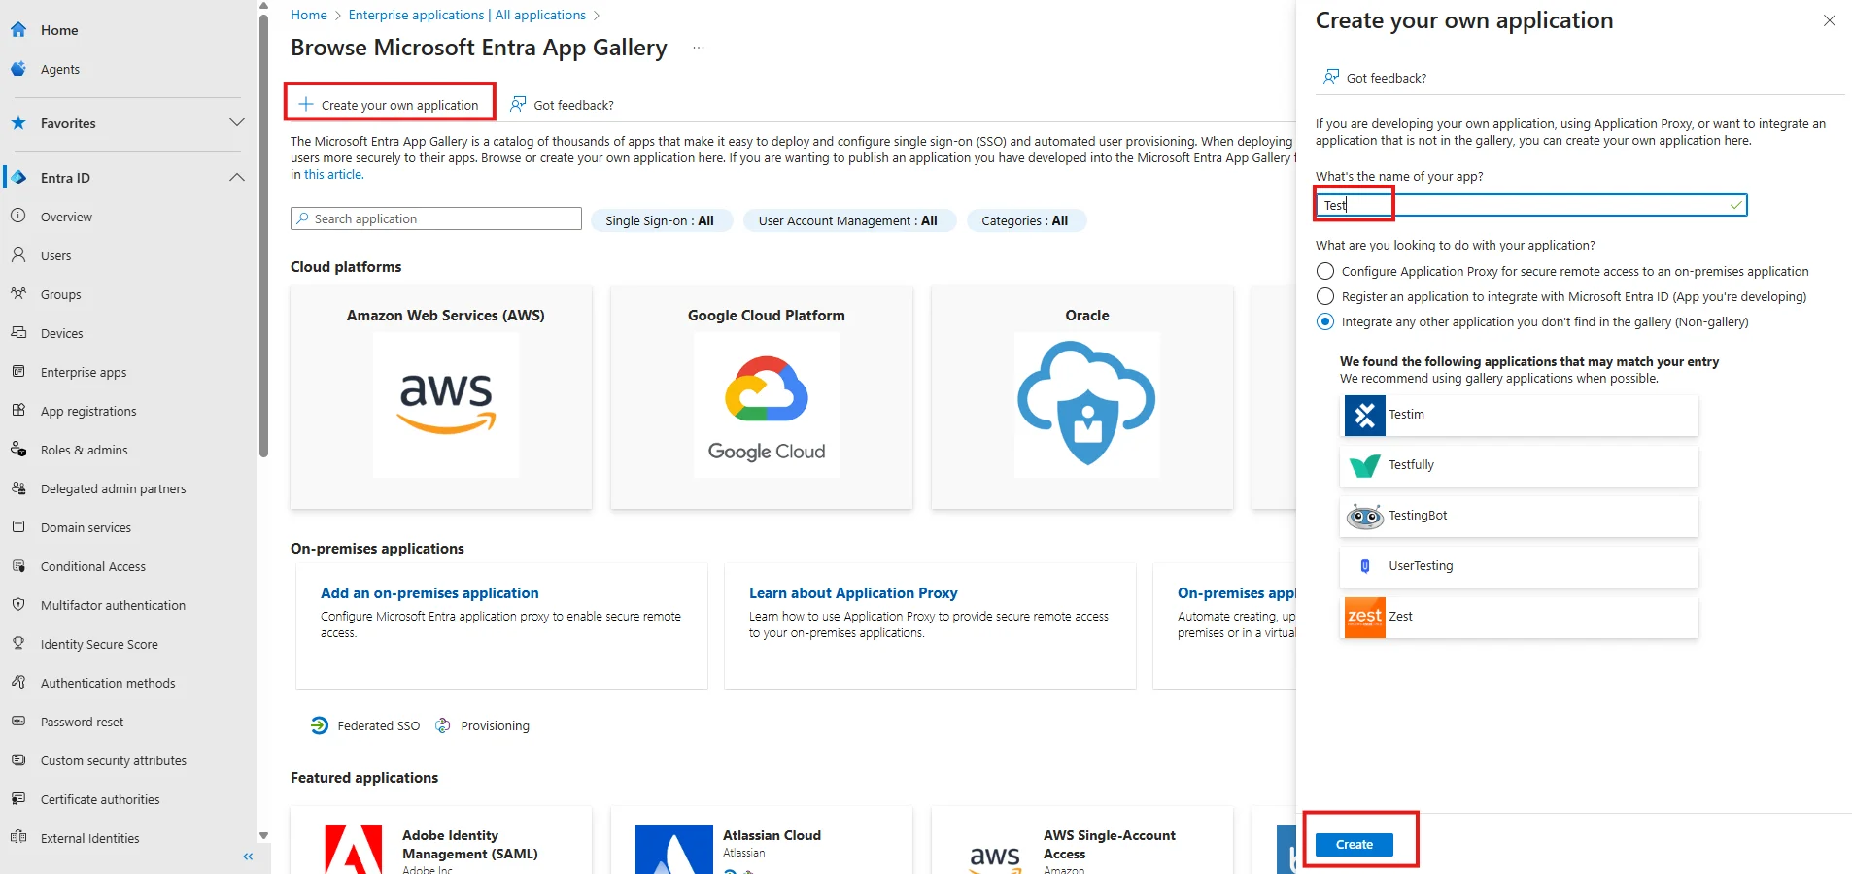This screenshot has width=1852, height=874.
Task: Open Enterprise applications breadcrumb
Action: (466, 14)
